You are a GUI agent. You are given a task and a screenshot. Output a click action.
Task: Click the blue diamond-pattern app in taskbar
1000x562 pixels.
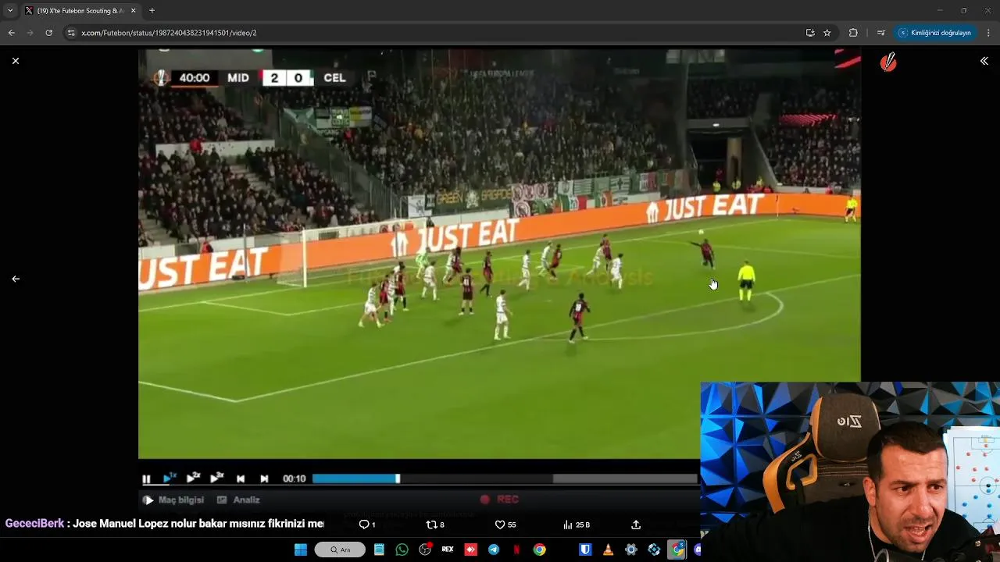pyautogui.click(x=654, y=550)
